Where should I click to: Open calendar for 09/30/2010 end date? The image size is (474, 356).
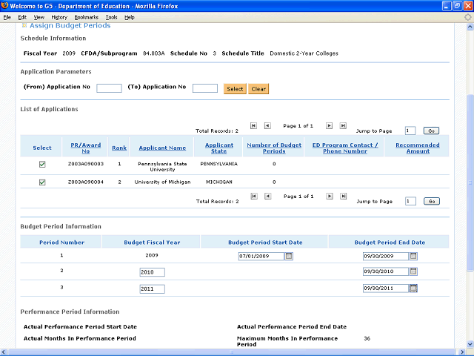414,271
